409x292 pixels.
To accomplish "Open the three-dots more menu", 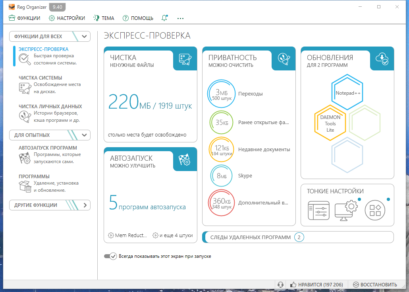I will coord(181,18).
